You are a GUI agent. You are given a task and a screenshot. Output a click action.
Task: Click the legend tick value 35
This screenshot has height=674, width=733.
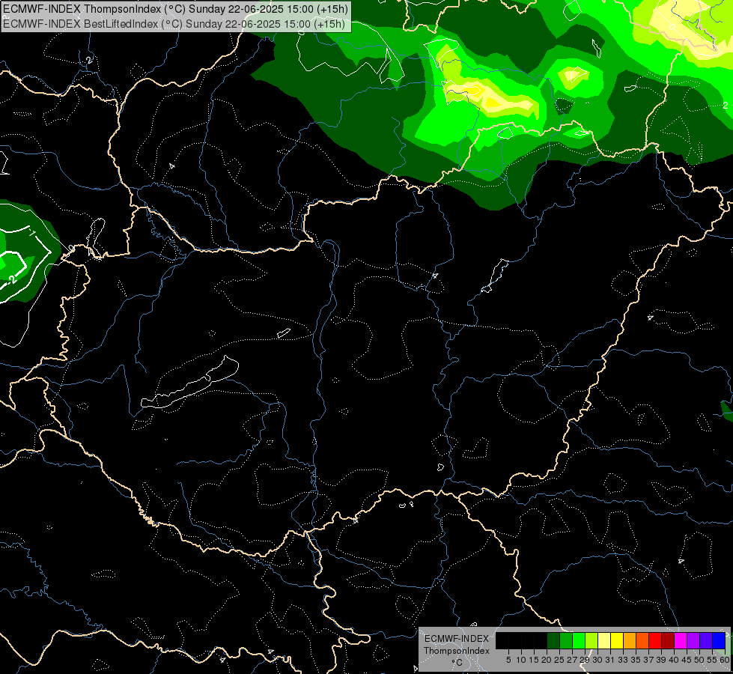[x=636, y=660]
